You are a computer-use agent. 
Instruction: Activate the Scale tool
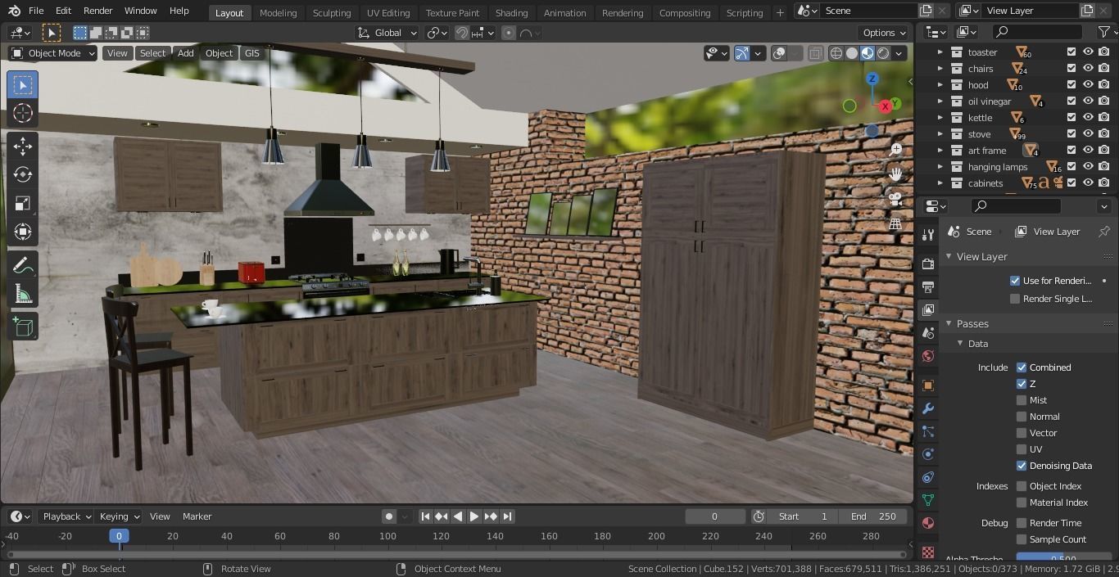tap(23, 203)
